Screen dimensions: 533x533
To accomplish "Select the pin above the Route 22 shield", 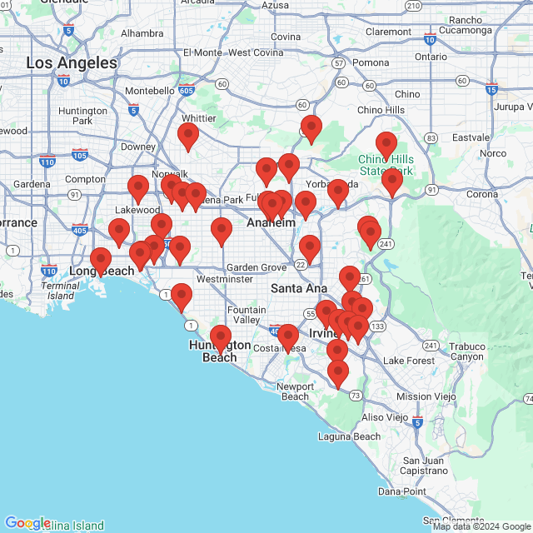I will pos(309,250).
